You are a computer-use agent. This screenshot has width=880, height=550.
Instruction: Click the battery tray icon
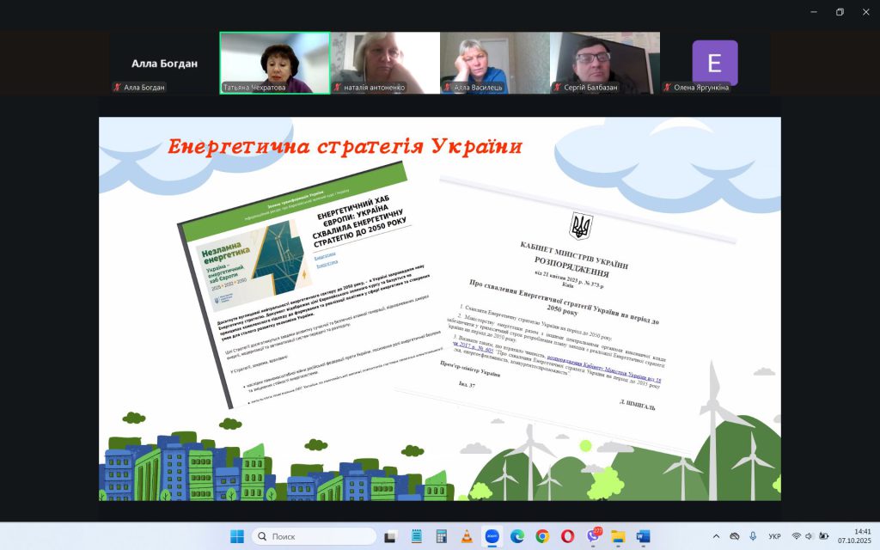[x=823, y=536]
